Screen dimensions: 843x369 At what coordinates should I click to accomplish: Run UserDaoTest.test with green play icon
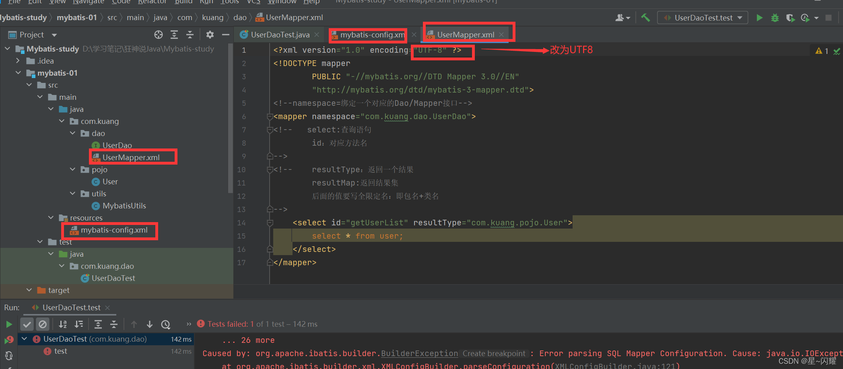(759, 18)
